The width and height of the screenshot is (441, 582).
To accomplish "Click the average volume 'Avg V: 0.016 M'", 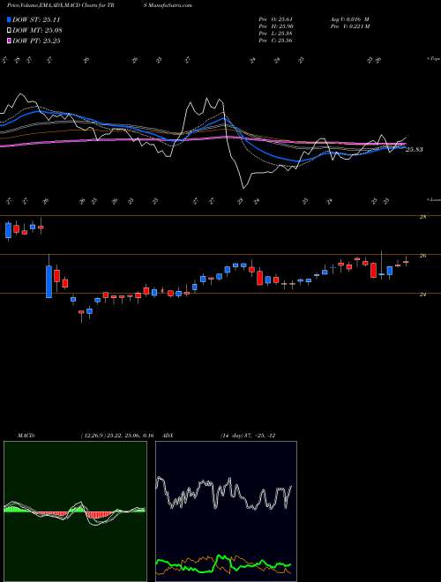I will [349, 19].
